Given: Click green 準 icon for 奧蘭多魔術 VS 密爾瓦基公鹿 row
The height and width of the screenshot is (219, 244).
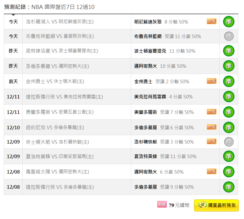Looking at the screenshot, I should click(229, 112).
